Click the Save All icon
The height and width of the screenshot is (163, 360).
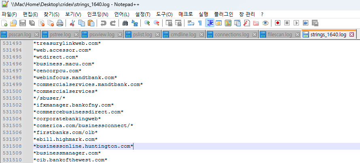(32, 23)
